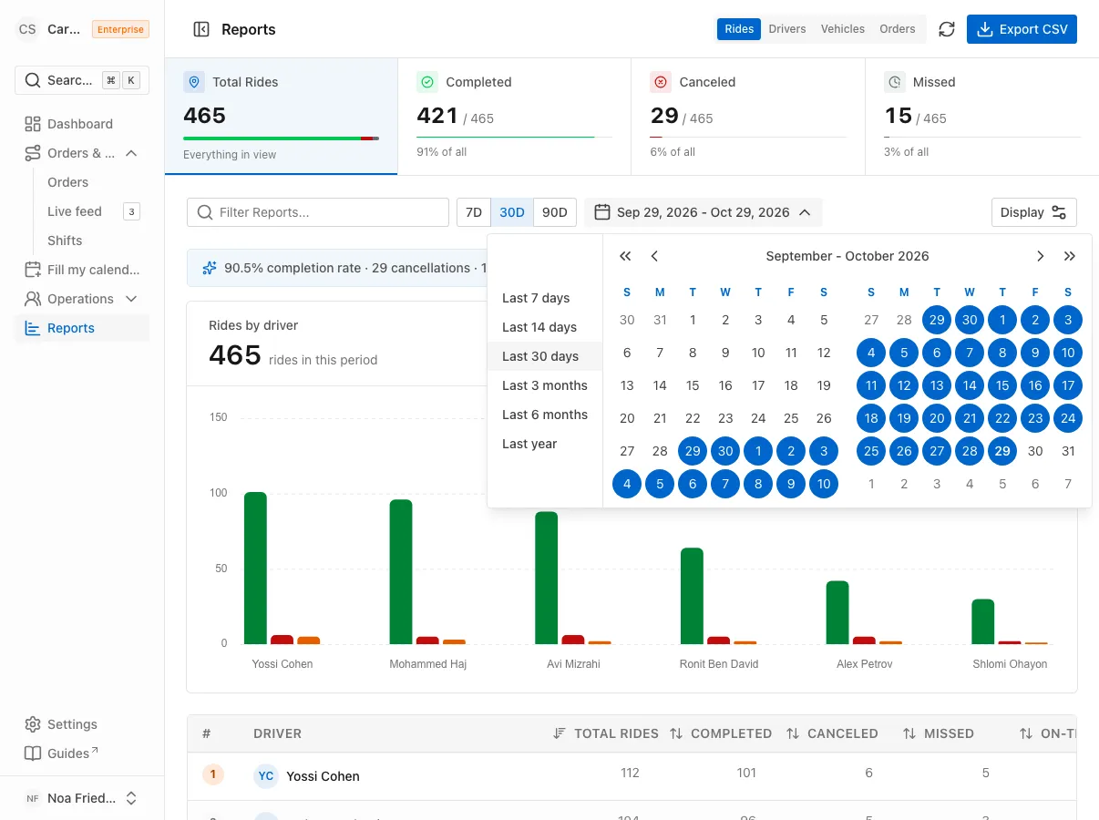Viewport: 1099px width, 820px height.
Task: Click Alex Petrov's green chart bar
Action: (837, 612)
